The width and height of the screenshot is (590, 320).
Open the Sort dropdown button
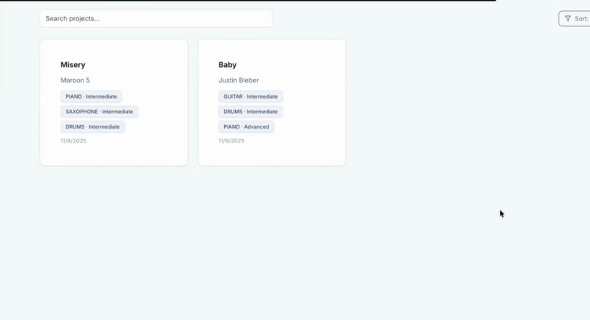coord(575,18)
